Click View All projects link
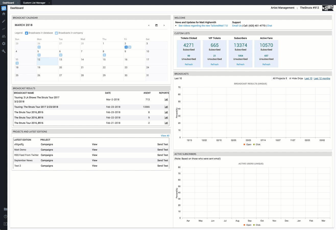This screenshot has width=336, height=230. click(x=165, y=136)
